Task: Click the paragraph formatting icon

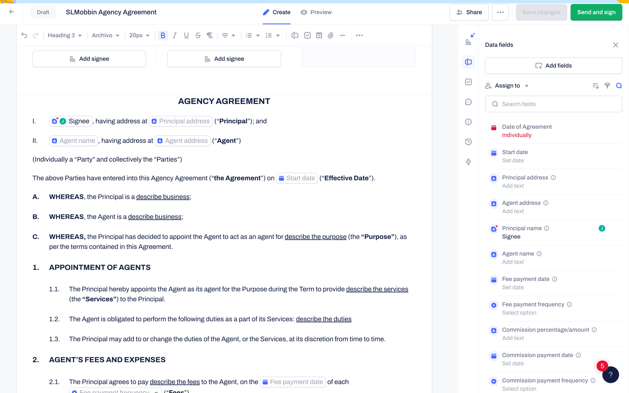Action: point(210,35)
